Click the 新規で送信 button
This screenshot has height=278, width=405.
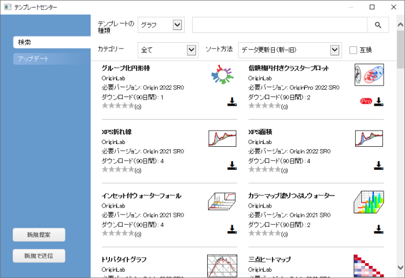point(39,256)
